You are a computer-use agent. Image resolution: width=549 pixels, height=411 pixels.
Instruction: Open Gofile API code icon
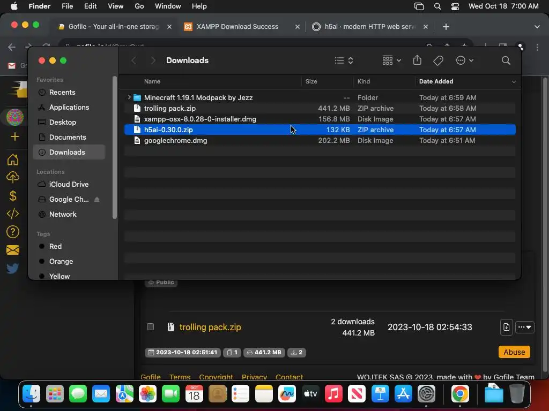(13, 214)
